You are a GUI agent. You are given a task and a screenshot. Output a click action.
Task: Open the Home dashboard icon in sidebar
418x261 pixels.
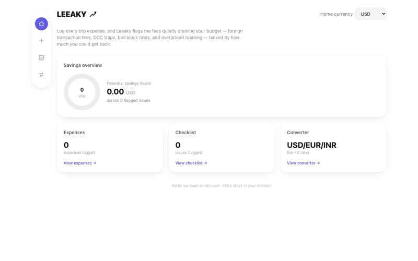(41, 24)
